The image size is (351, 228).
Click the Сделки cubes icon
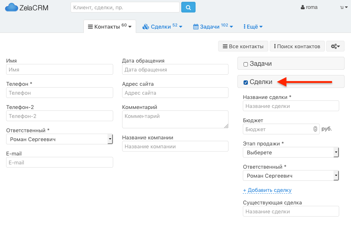point(146,27)
